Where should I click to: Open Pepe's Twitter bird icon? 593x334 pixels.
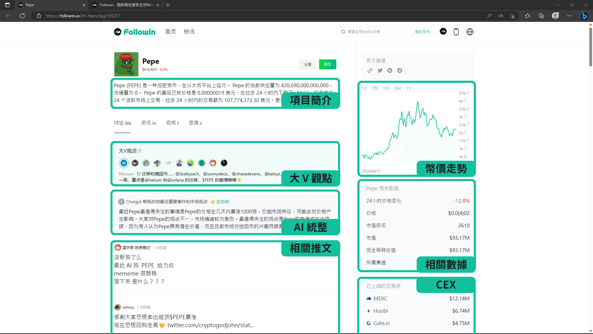point(380,71)
